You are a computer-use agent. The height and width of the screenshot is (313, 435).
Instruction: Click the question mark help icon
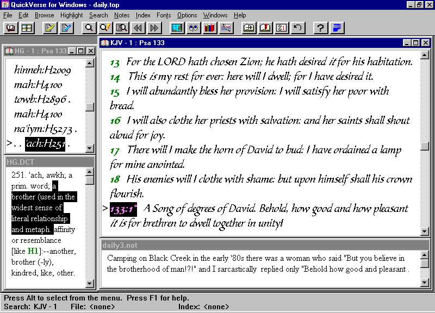[320, 28]
